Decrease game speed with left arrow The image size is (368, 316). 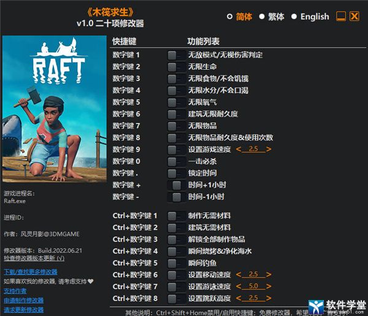tap(239, 149)
